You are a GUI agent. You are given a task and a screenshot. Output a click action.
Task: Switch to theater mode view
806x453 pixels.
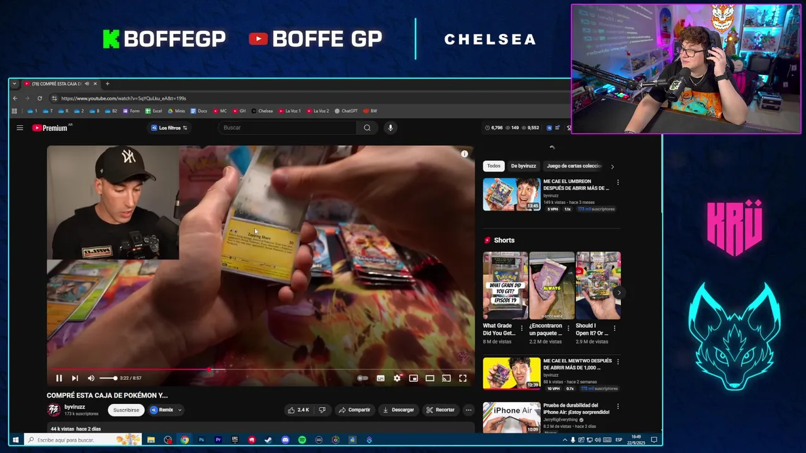click(x=429, y=378)
